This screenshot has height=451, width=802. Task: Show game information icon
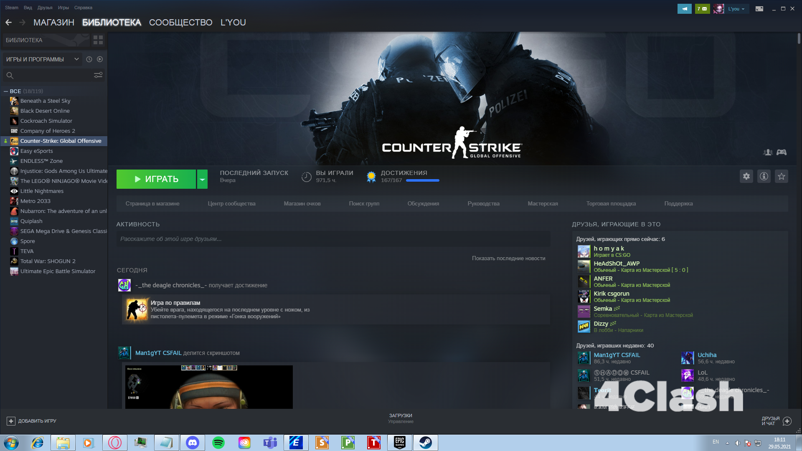764,176
